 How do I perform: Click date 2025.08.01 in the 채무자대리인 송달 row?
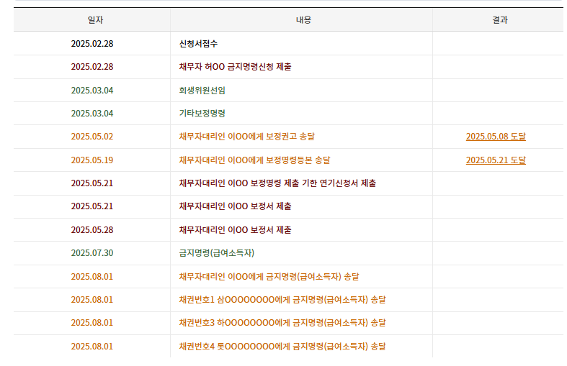click(92, 277)
